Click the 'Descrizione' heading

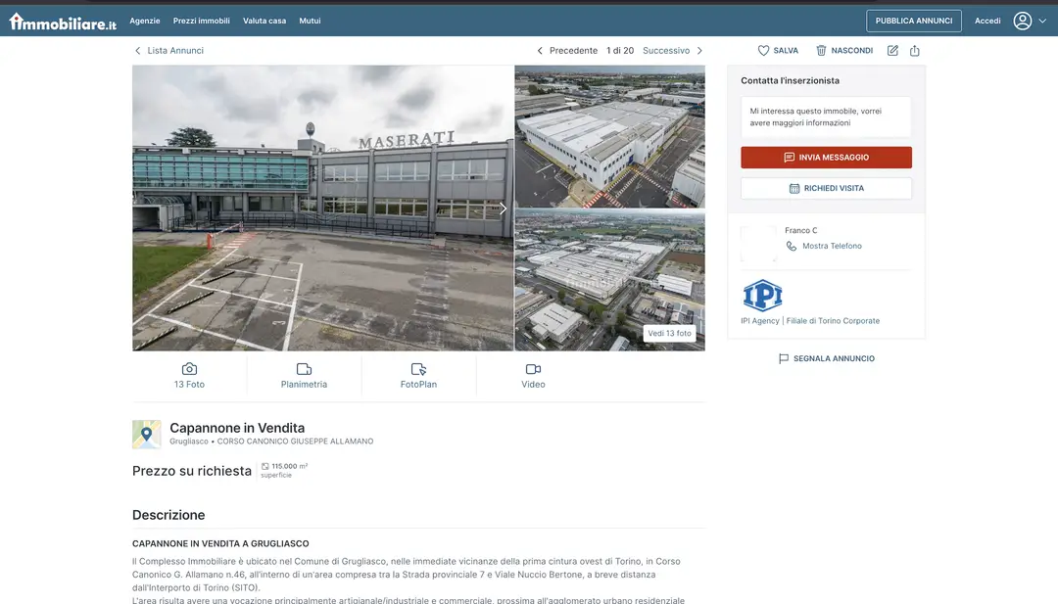click(168, 515)
